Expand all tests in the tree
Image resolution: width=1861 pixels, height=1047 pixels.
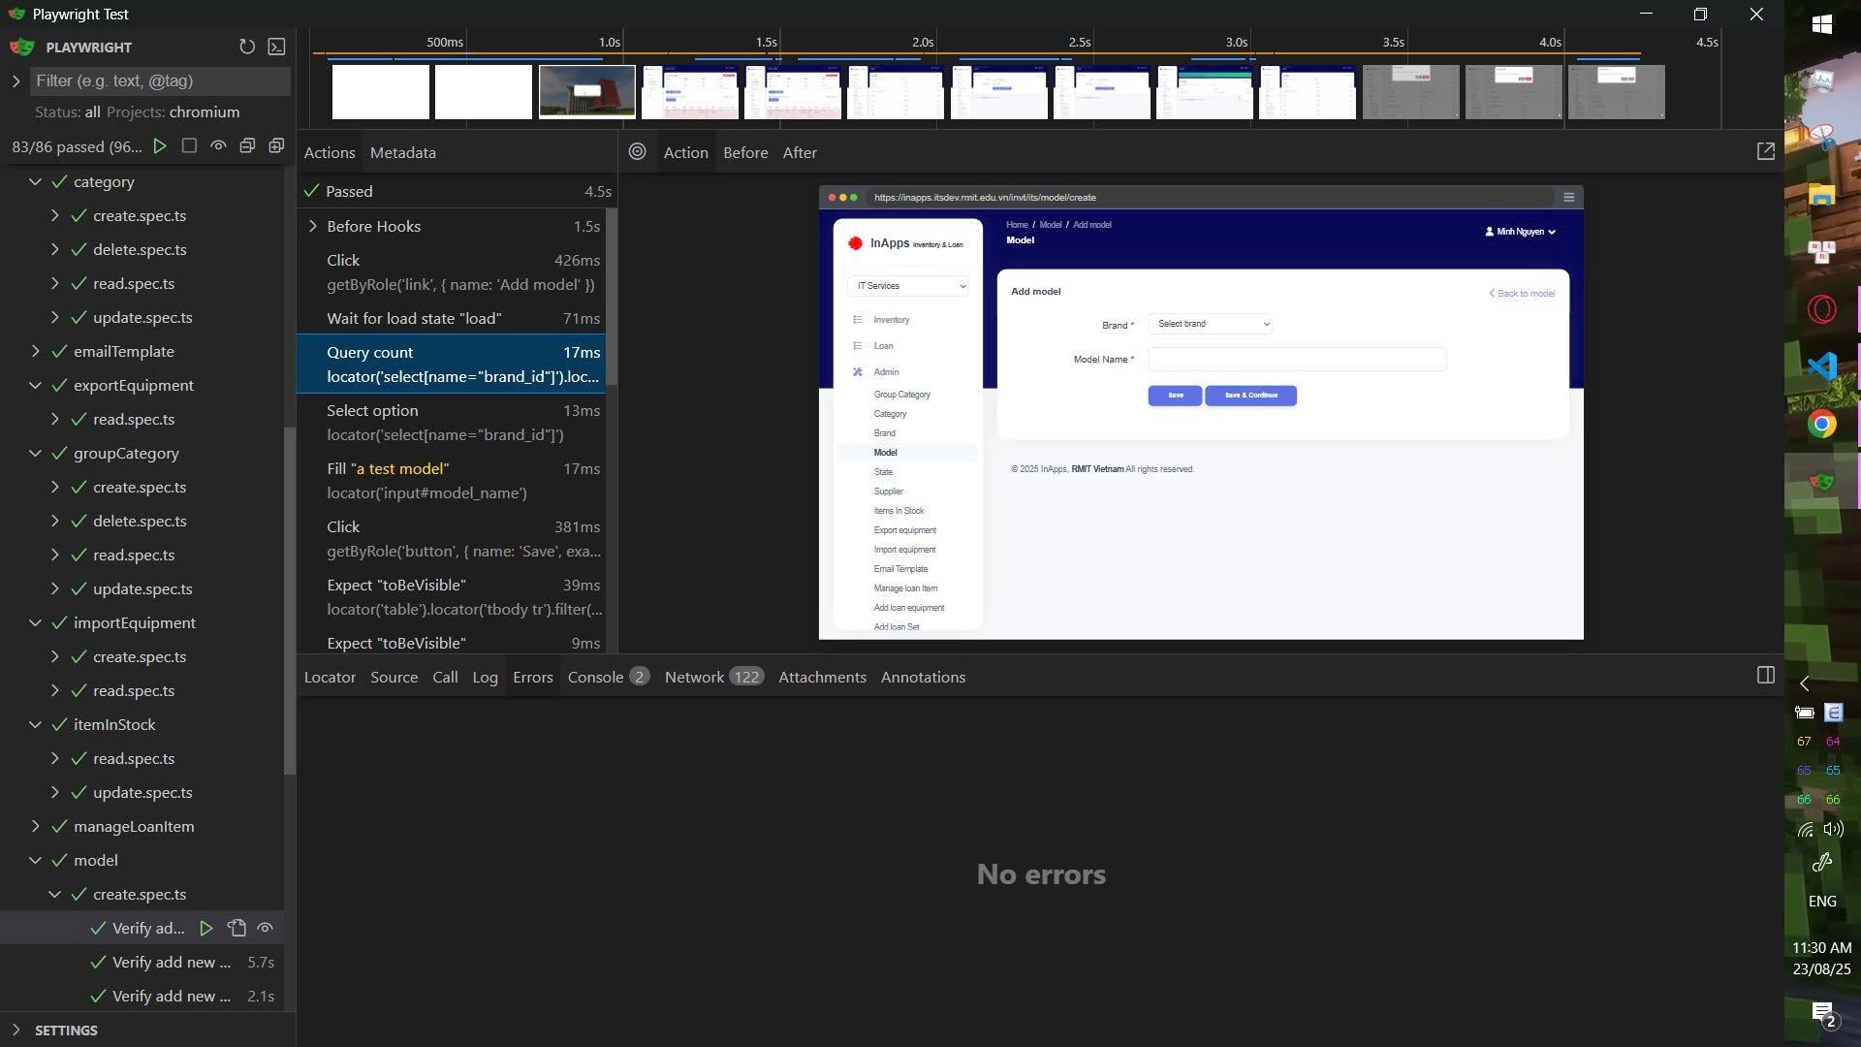276,146
